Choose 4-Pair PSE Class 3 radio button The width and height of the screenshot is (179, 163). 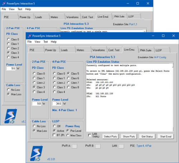pyautogui.click(x=54, y=87)
